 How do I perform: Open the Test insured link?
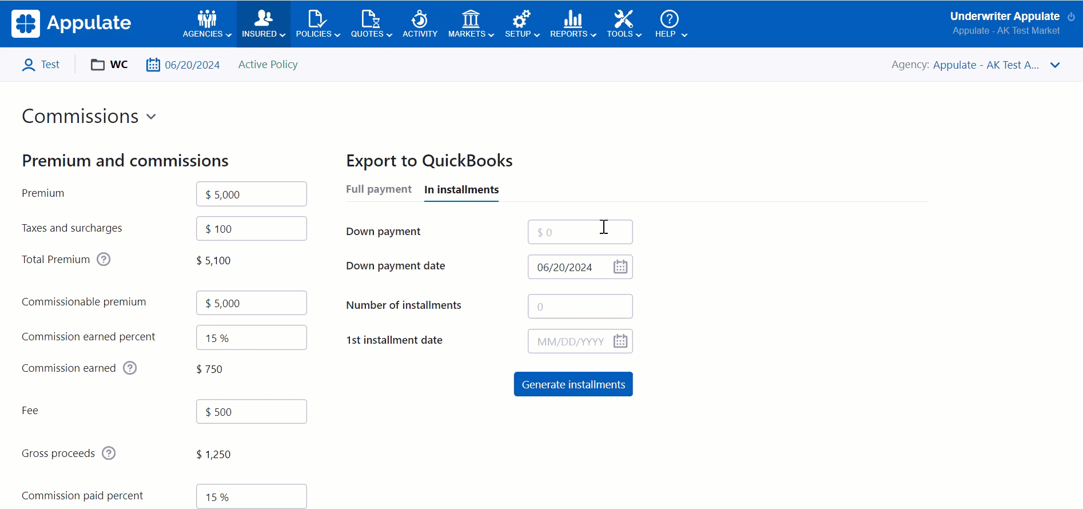[x=50, y=65]
